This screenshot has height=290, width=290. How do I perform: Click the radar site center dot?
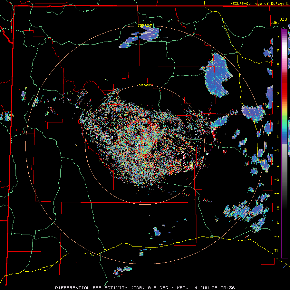145,145
